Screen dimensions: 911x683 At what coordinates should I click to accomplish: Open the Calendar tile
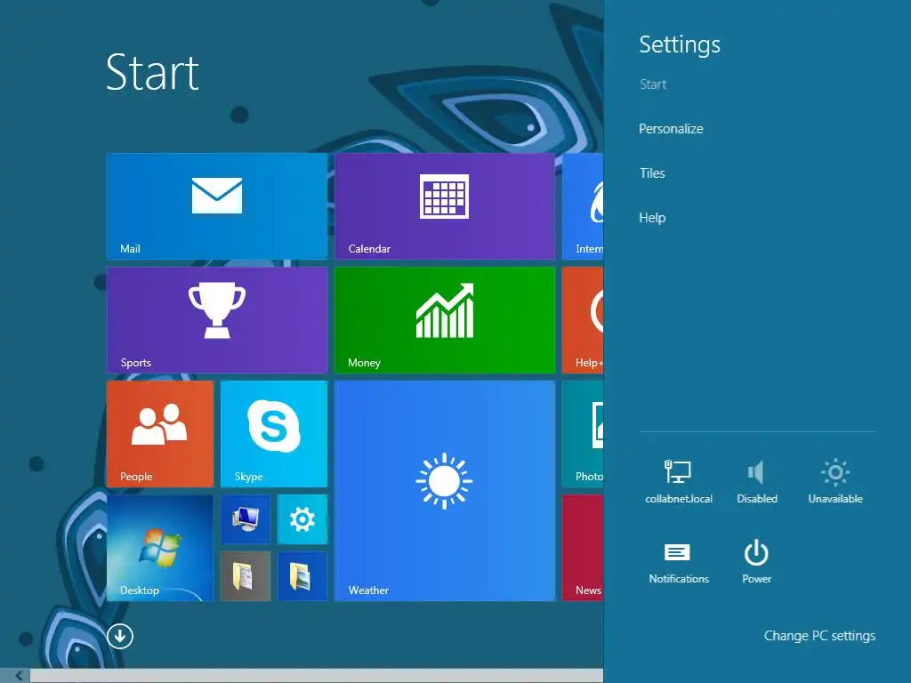445,205
